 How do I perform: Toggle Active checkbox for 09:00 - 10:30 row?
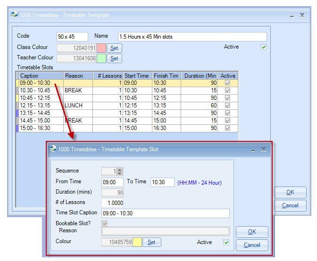point(228,83)
